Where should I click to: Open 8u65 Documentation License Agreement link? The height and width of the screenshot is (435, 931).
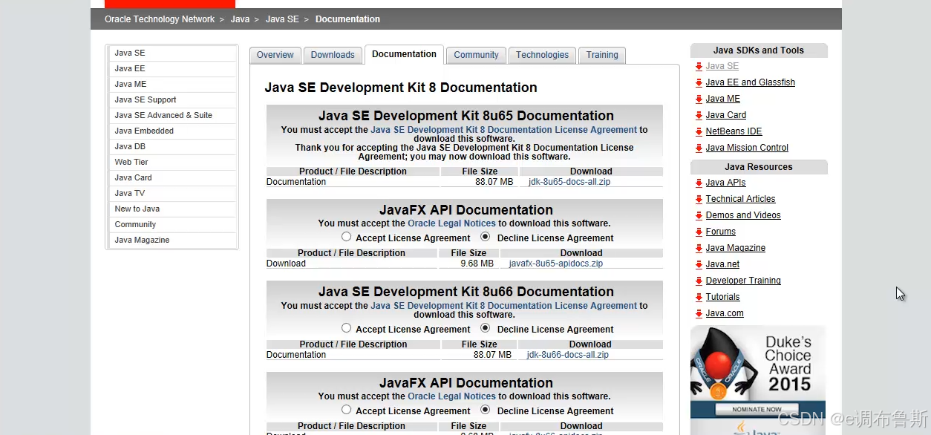pyautogui.click(x=503, y=130)
